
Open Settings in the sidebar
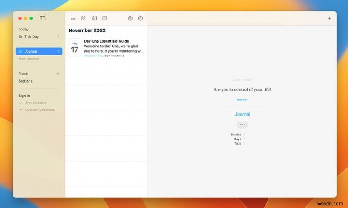pyautogui.click(x=25, y=81)
